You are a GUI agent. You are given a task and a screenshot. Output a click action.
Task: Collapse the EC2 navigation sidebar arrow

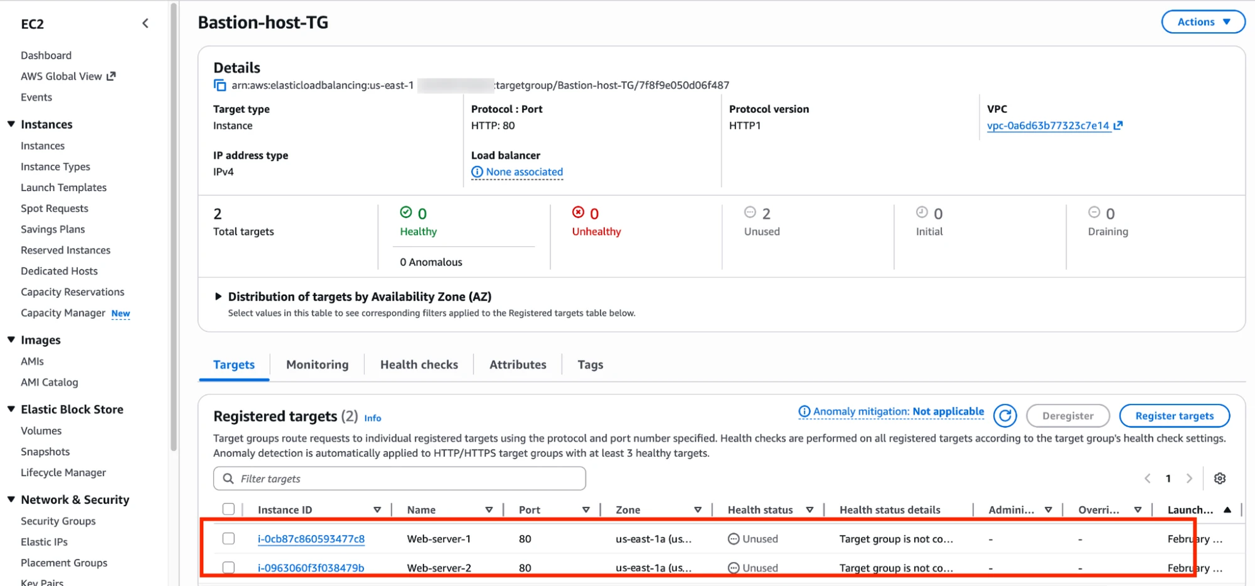pos(145,23)
